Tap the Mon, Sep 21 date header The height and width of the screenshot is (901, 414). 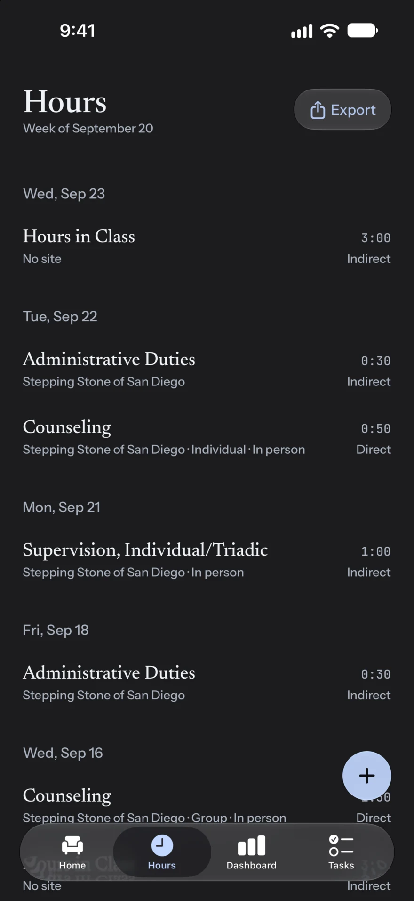tap(62, 507)
